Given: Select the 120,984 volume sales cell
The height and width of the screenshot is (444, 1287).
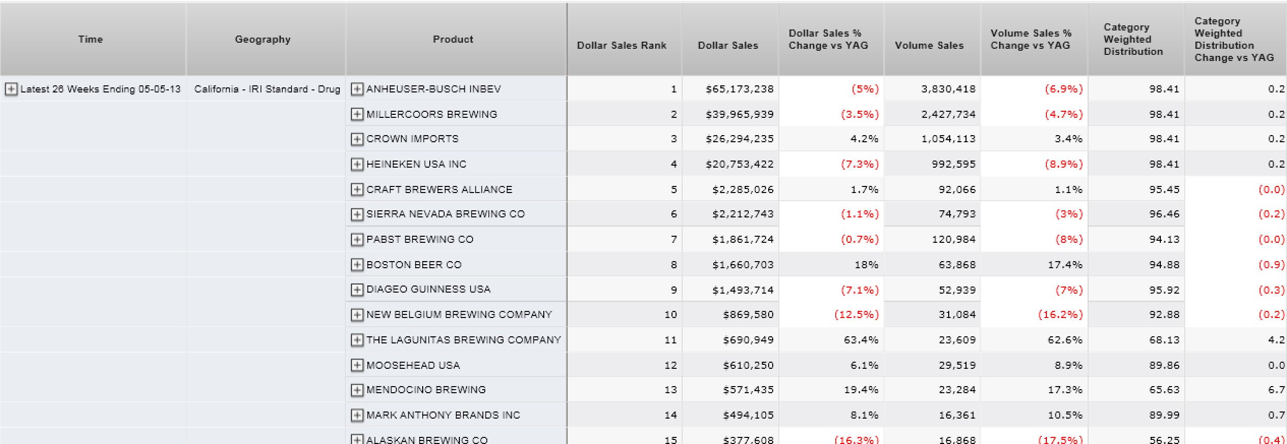Looking at the screenshot, I should tap(932, 239).
